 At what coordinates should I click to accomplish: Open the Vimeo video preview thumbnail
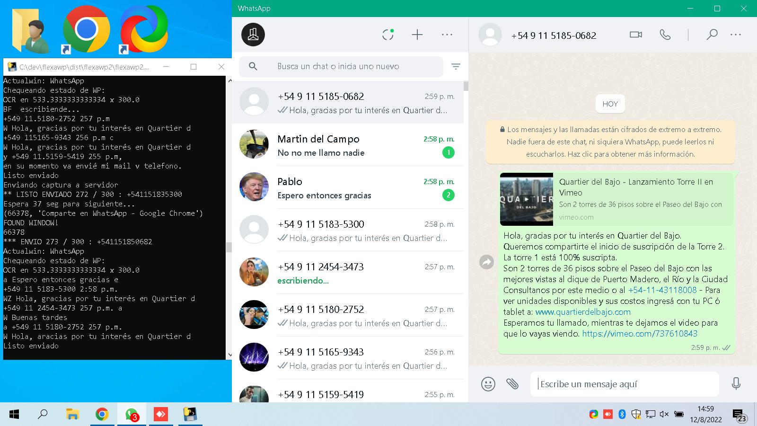(526, 199)
